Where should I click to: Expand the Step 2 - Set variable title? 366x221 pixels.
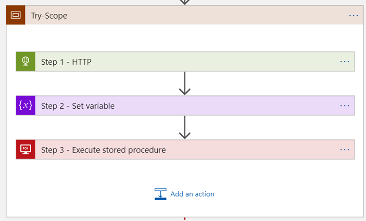pos(78,106)
